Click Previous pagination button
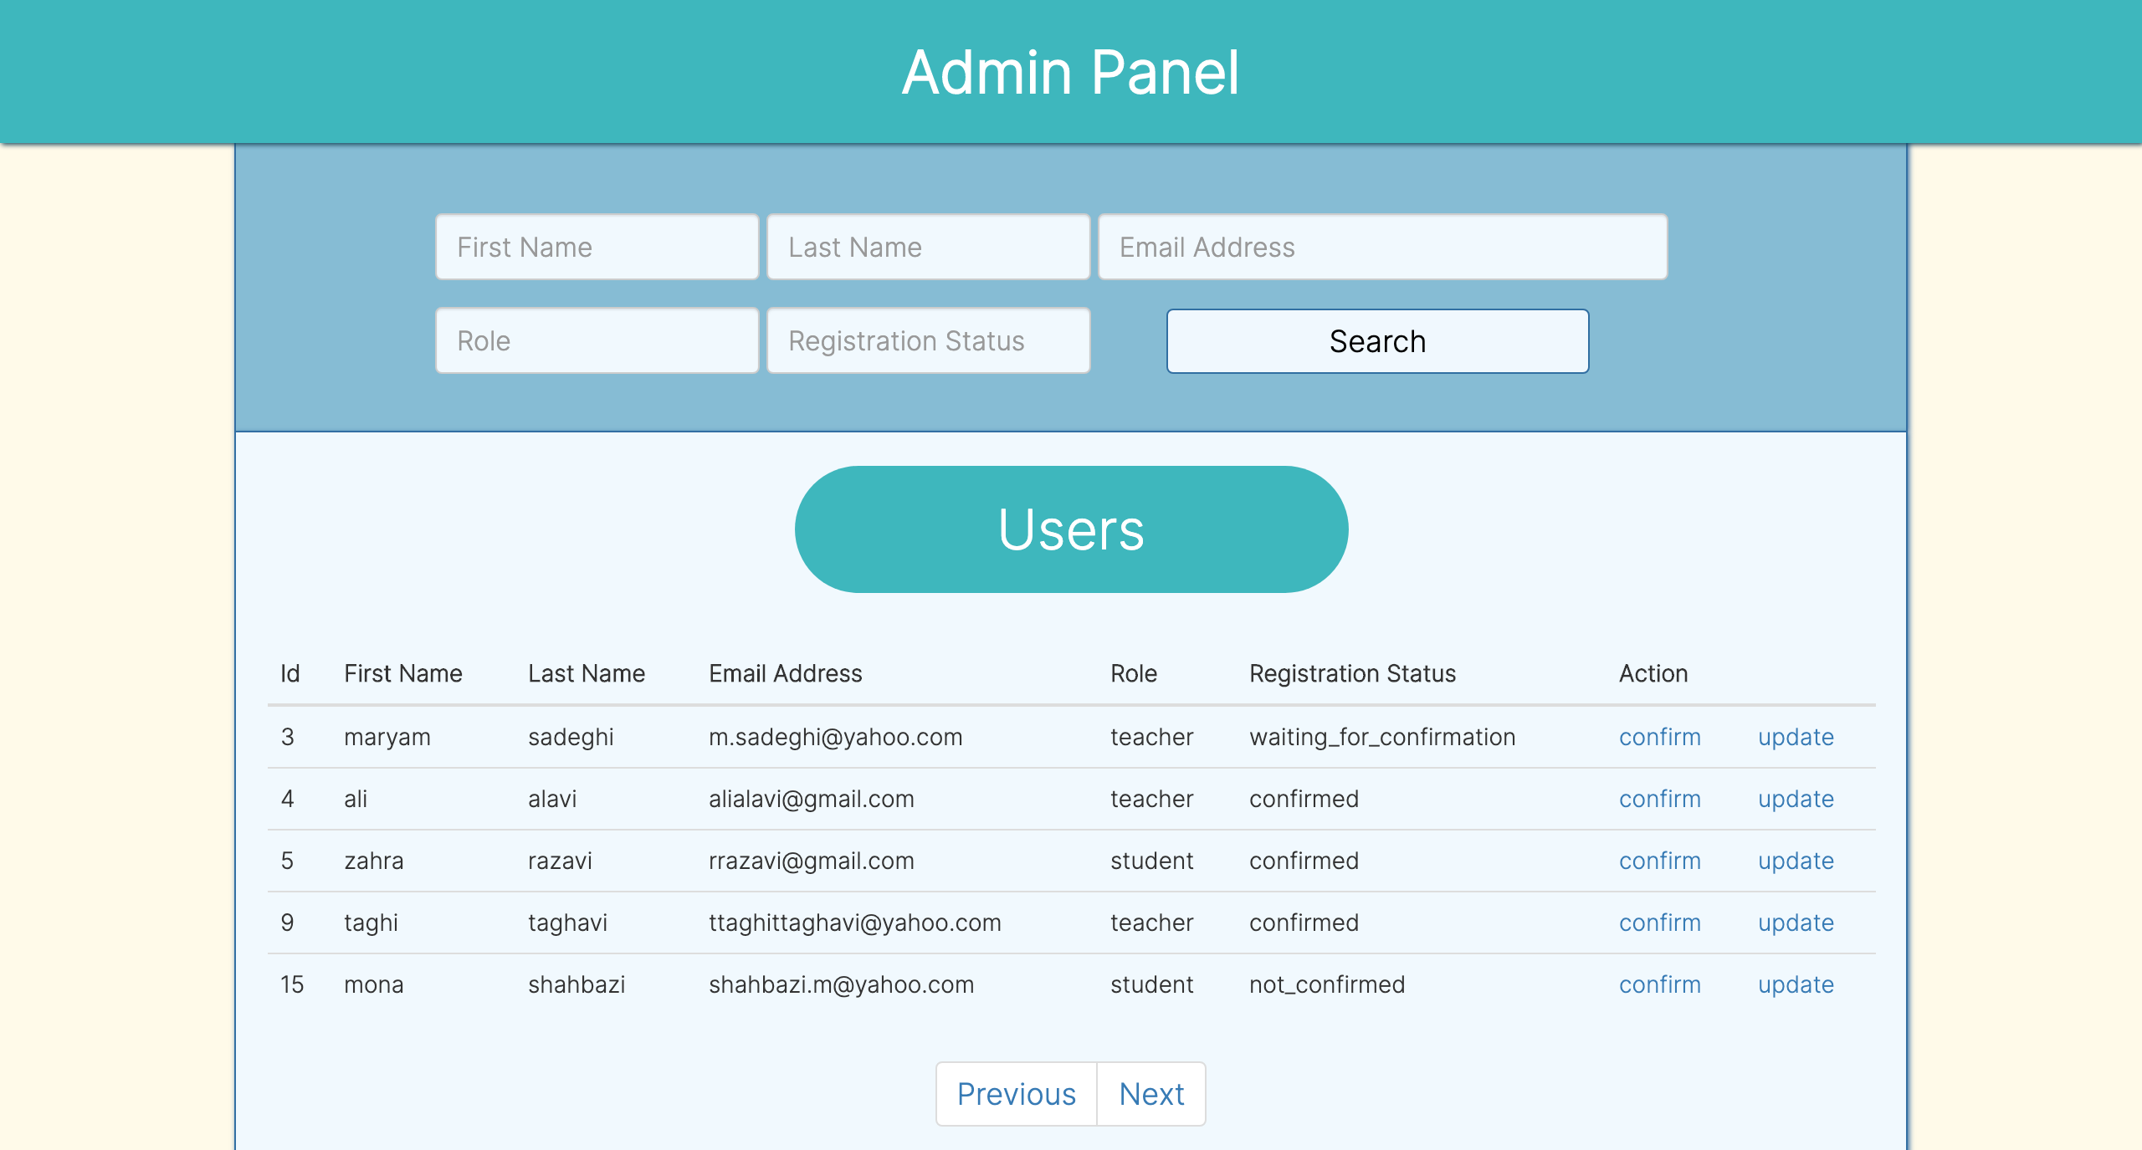2142x1150 pixels. tap(1016, 1093)
